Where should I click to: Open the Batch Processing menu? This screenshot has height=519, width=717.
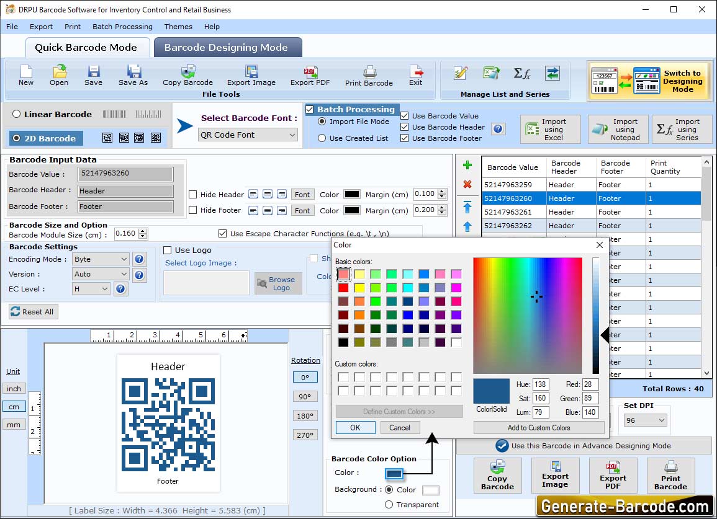tap(122, 27)
